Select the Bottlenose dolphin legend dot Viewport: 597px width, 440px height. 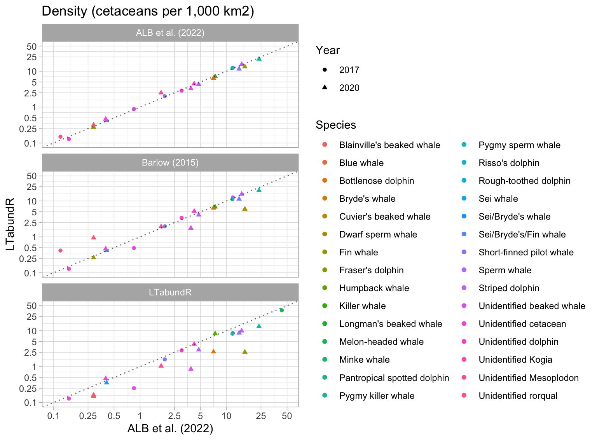point(325,181)
